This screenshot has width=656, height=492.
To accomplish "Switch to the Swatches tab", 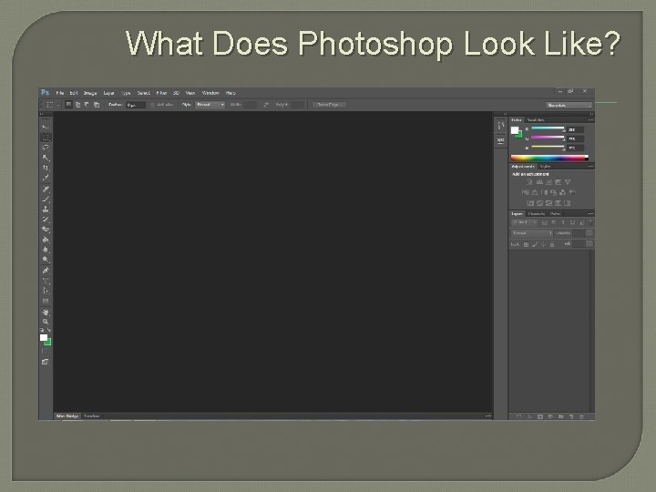I will [536, 120].
